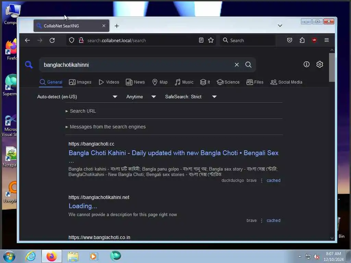
Task: Go back with the browser back arrow
Action: pos(27,40)
